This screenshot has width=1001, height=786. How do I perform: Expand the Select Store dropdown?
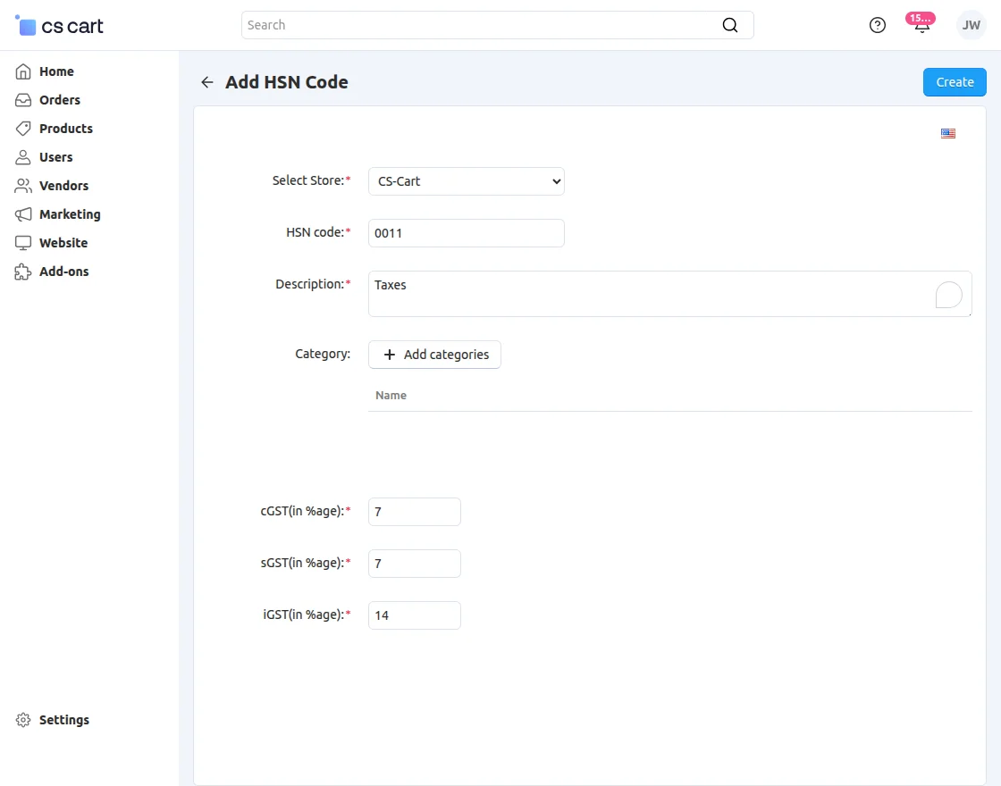point(467,181)
